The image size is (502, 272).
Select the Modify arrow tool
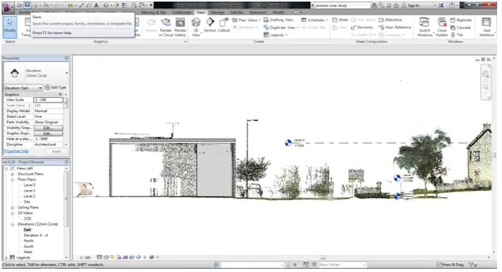10,27
